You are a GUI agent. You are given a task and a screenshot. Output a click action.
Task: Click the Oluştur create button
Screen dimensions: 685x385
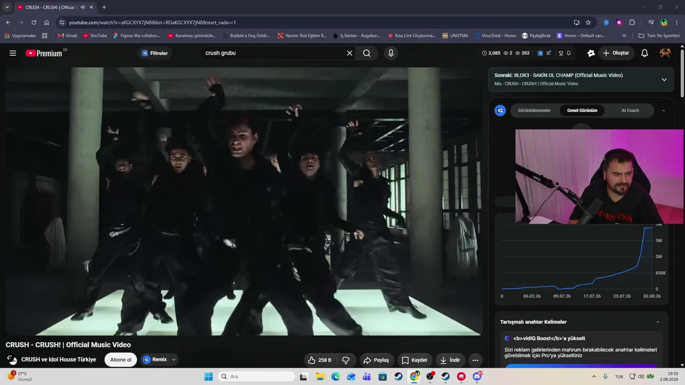click(x=616, y=53)
